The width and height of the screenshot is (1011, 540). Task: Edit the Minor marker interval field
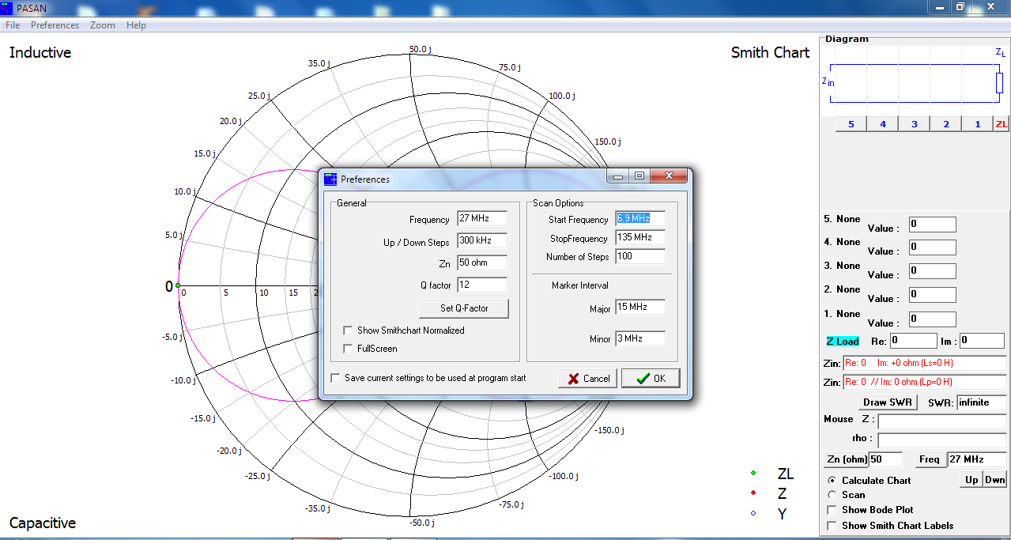pyautogui.click(x=639, y=338)
